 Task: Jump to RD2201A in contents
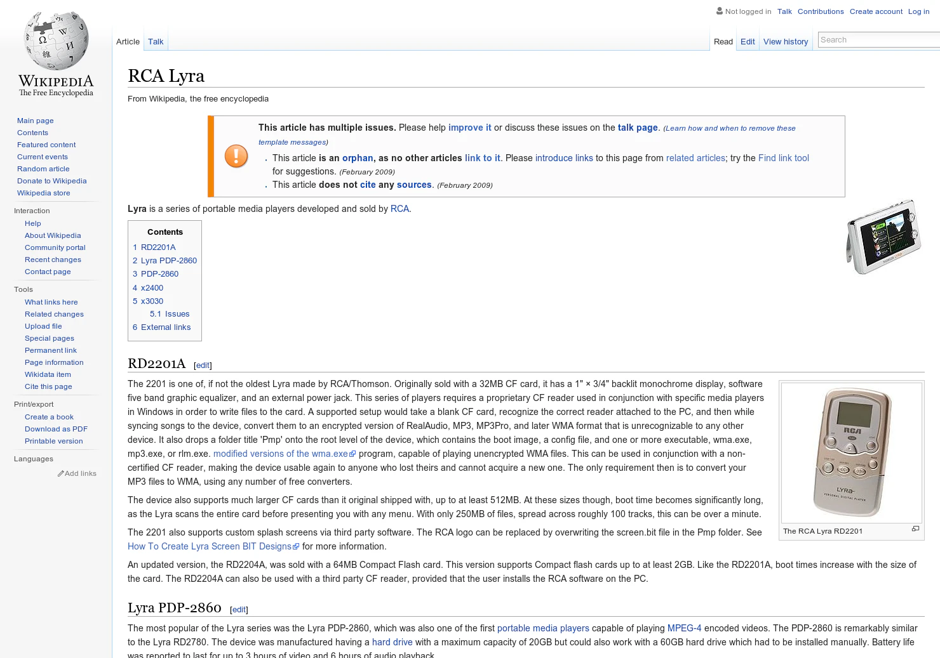(154, 247)
